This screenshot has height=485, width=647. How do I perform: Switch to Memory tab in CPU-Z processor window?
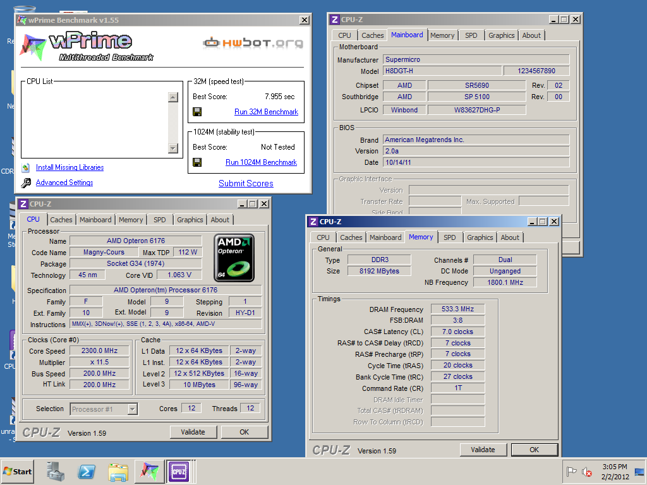click(x=131, y=220)
